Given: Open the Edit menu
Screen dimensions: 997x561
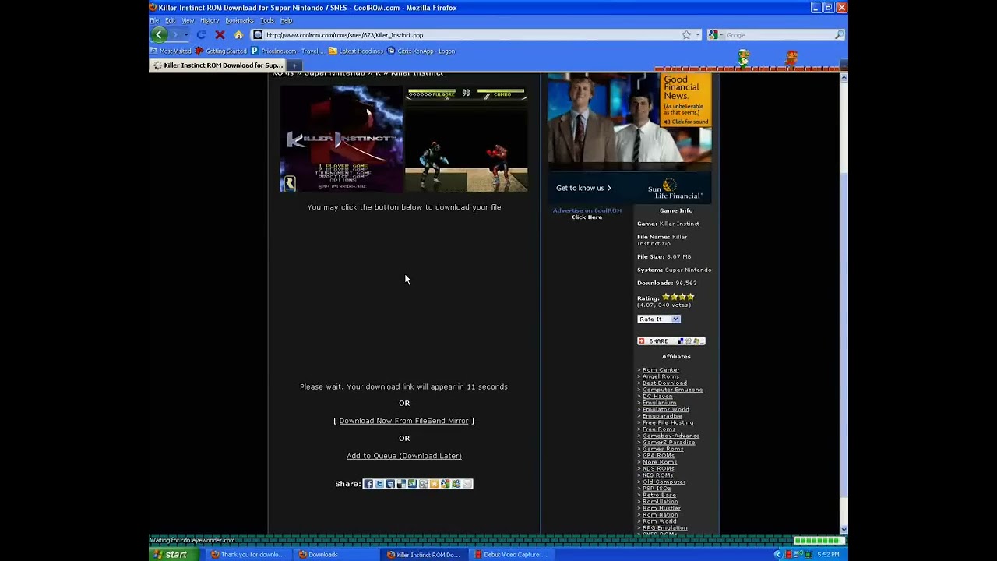Looking at the screenshot, I should pos(170,20).
